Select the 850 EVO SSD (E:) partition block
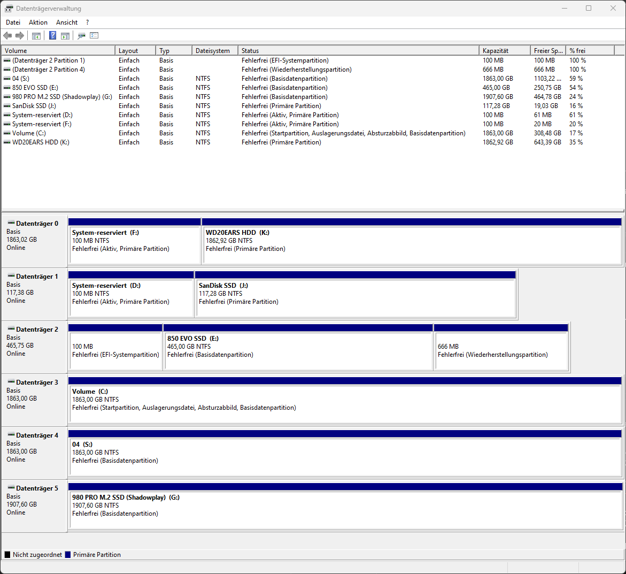Viewport: 626px width, 574px height. [298, 347]
